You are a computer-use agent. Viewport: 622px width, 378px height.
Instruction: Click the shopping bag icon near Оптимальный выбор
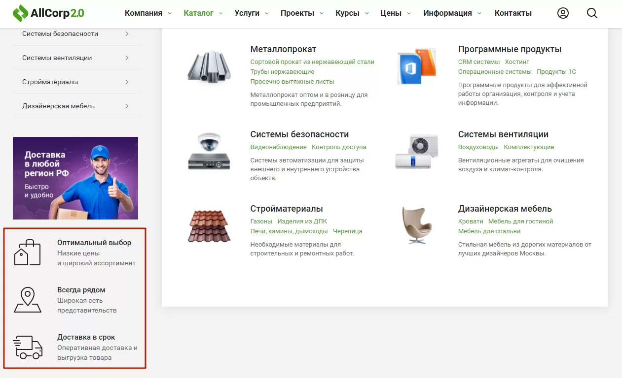click(x=28, y=252)
